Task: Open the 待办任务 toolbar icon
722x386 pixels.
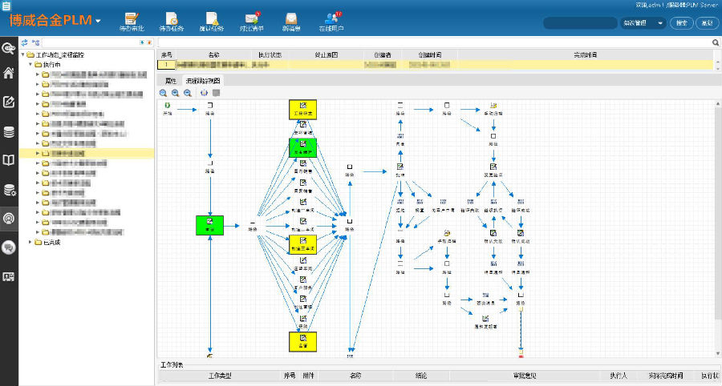Action: pyautogui.click(x=172, y=21)
